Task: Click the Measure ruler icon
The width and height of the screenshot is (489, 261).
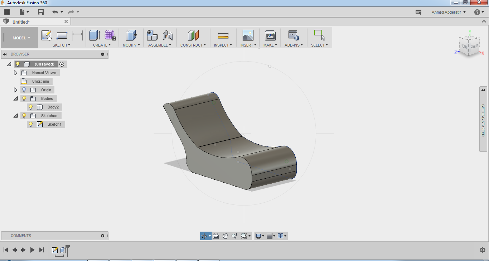Action: pyautogui.click(x=223, y=35)
